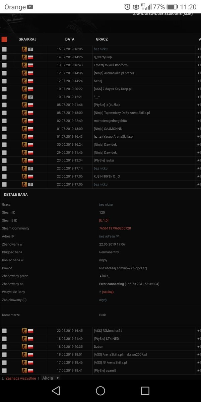Check the box next to [Ninja] SAJMONNN

(x=4, y=129)
